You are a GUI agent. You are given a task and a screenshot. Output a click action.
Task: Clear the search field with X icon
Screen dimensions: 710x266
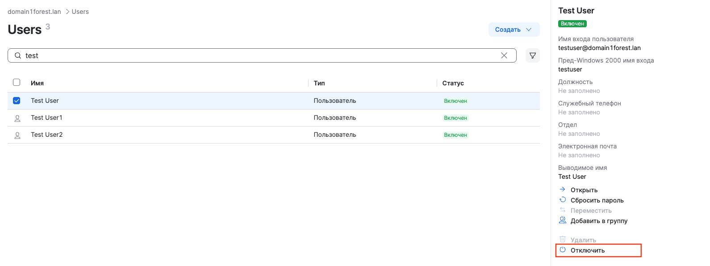[504, 55]
